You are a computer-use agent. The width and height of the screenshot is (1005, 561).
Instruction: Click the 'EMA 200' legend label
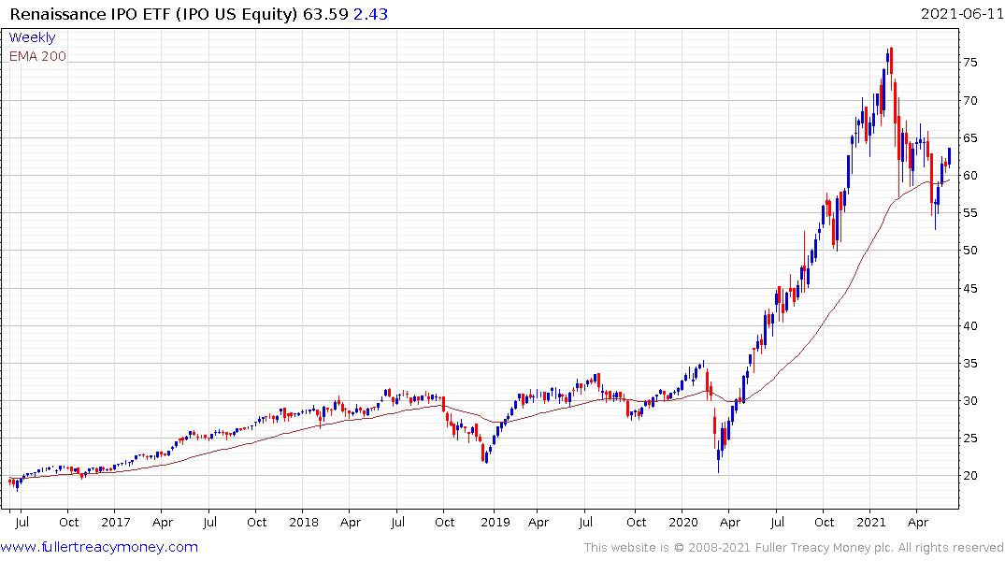[x=37, y=56]
